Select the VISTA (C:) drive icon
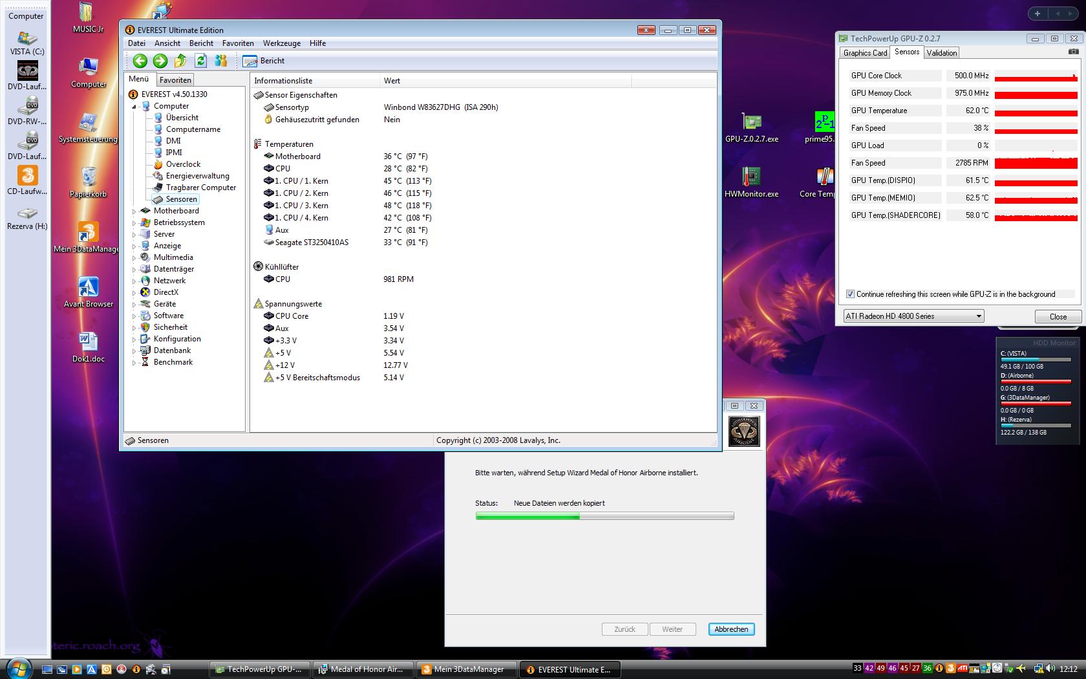The width and height of the screenshot is (1086, 679). (27, 43)
